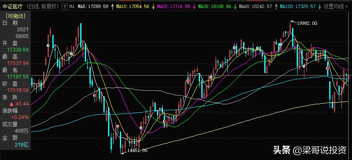Pick the cyan MA120:17329.57 value
The height and width of the screenshot is (160, 352).
coord(298,6)
